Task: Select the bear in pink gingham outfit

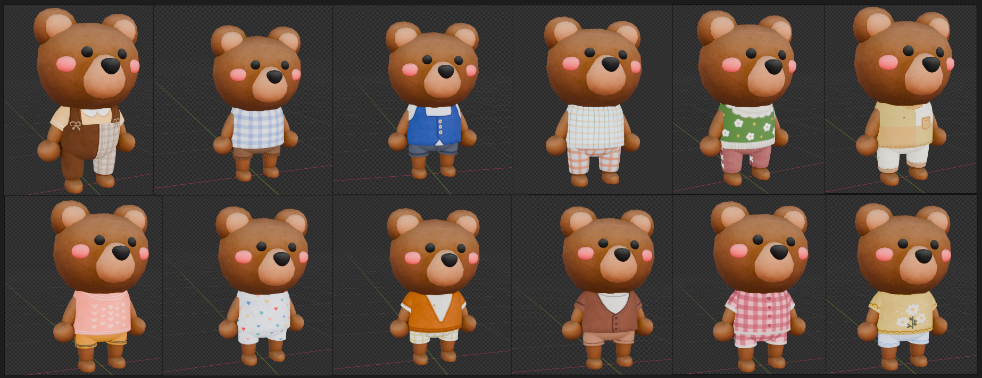Action: (760, 287)
